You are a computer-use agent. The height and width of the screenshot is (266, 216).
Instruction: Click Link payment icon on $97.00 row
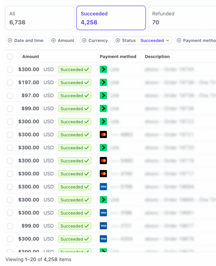pyautogui.click(x=103, y=96)
